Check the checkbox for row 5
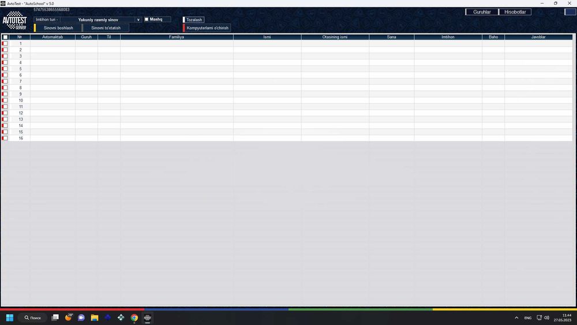This screenshot has height=325, width=577. point(5,69)
